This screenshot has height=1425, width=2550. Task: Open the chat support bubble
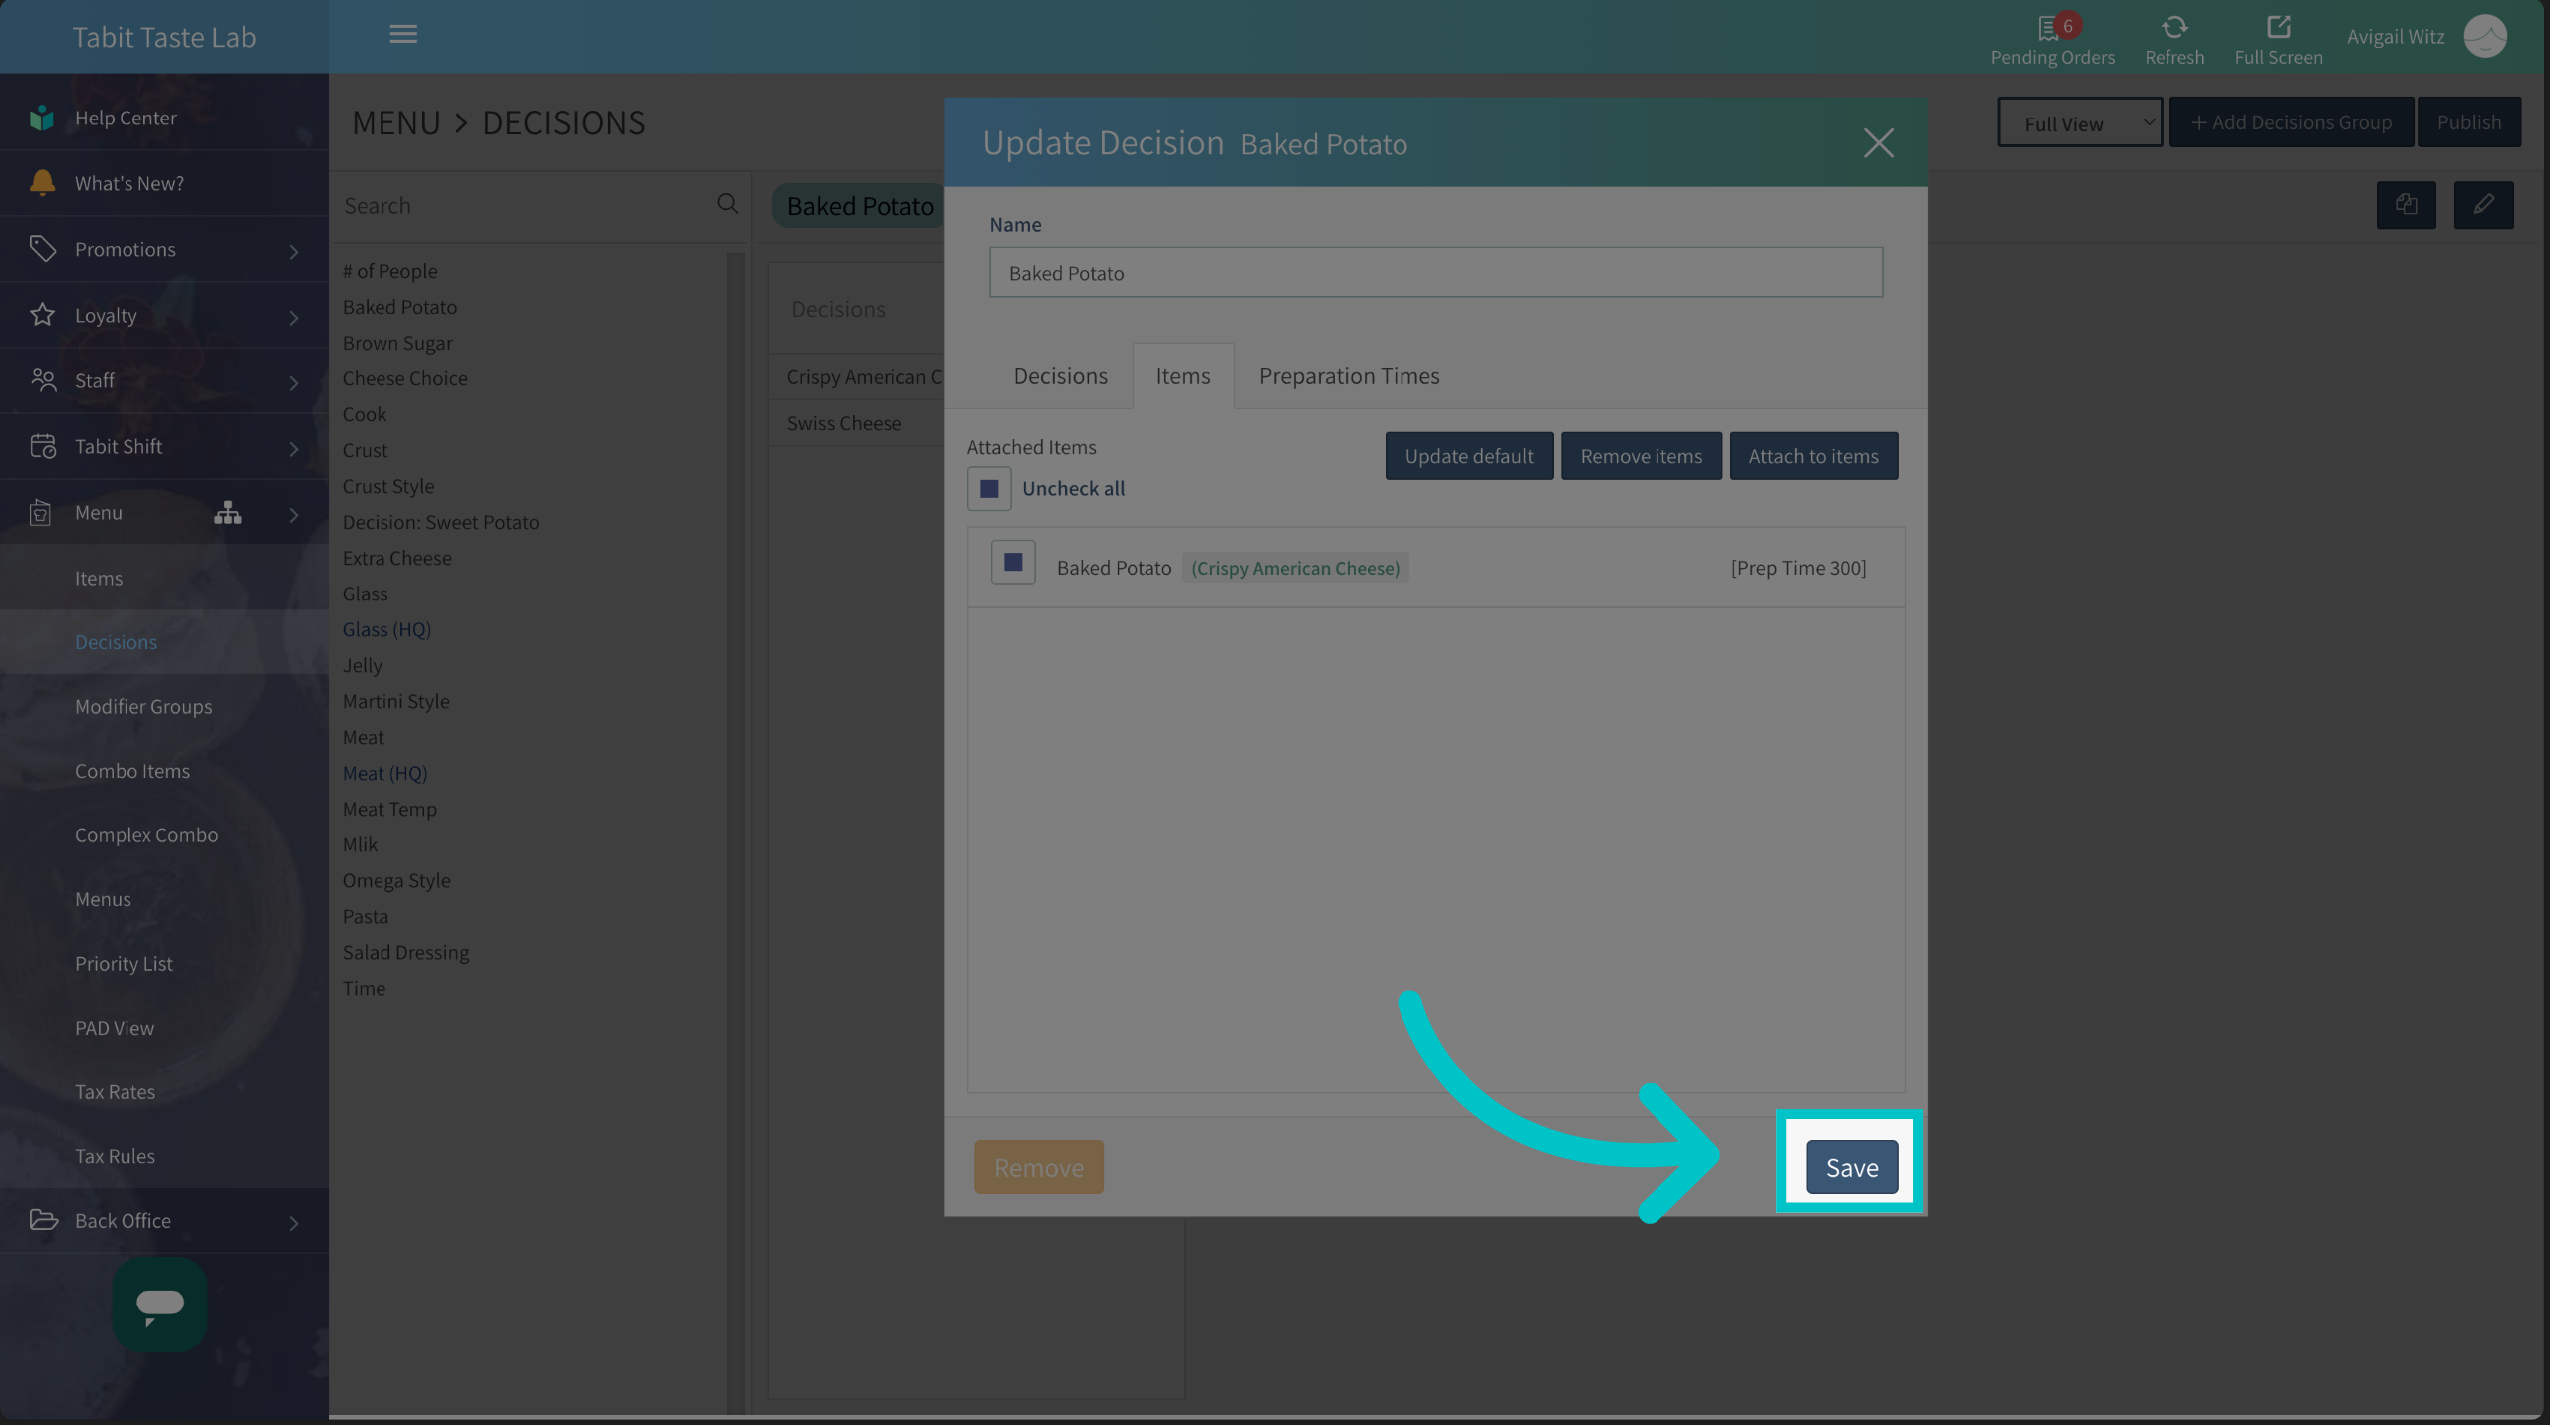click(159, 1304)
